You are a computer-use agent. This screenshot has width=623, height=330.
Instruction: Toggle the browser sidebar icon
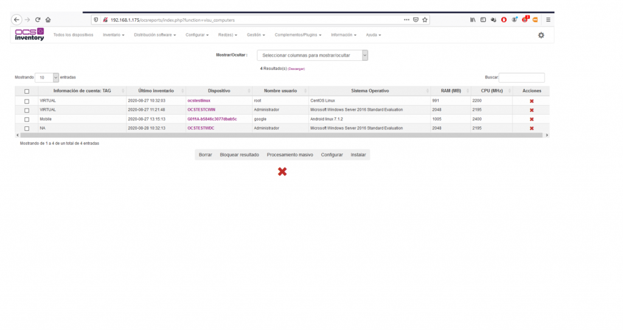(483, 20)
